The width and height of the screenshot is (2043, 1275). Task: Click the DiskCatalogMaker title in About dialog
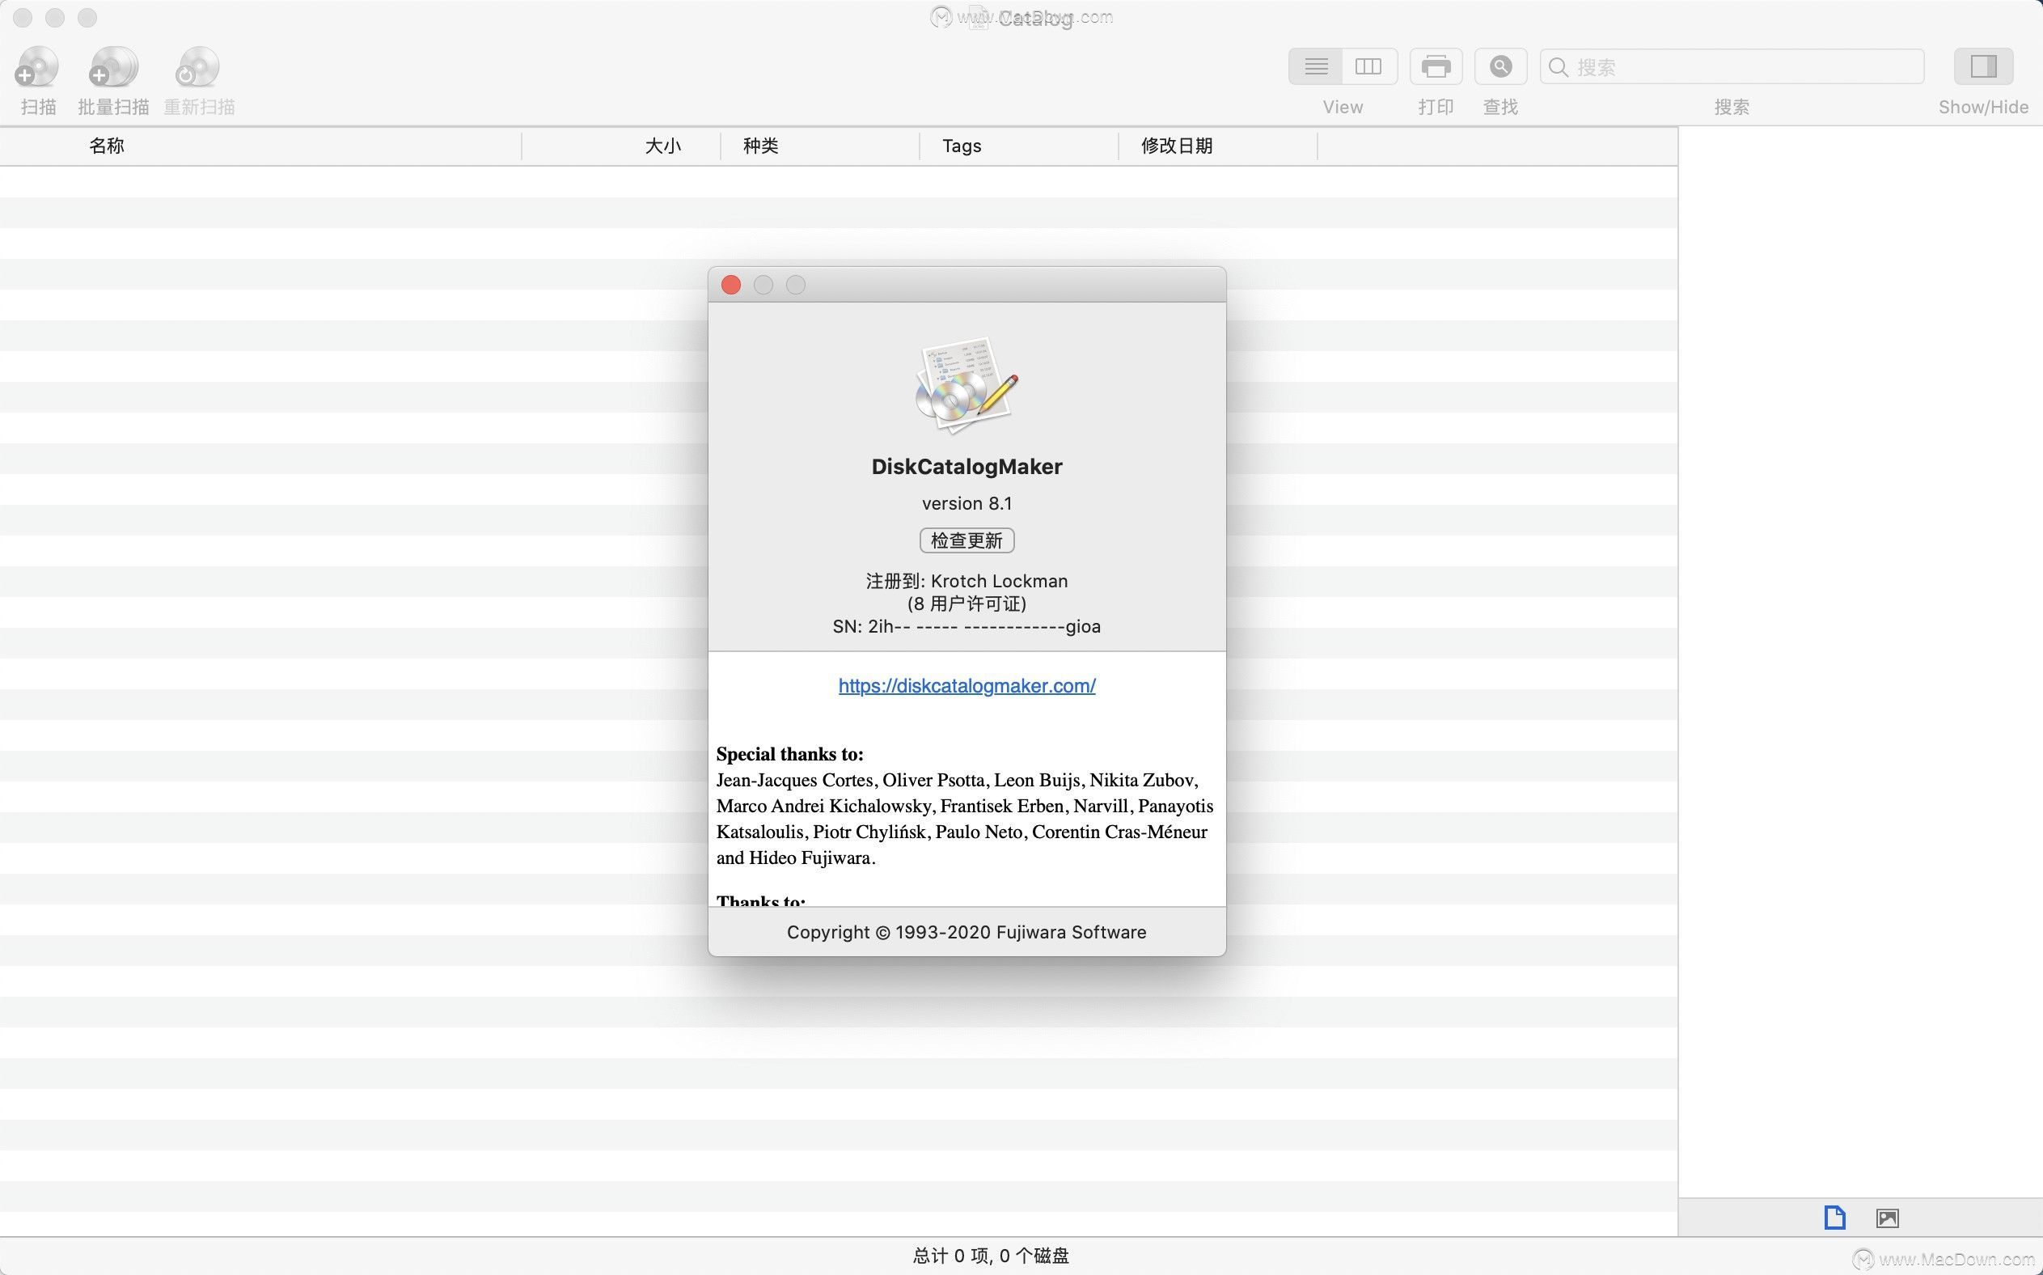967,466
